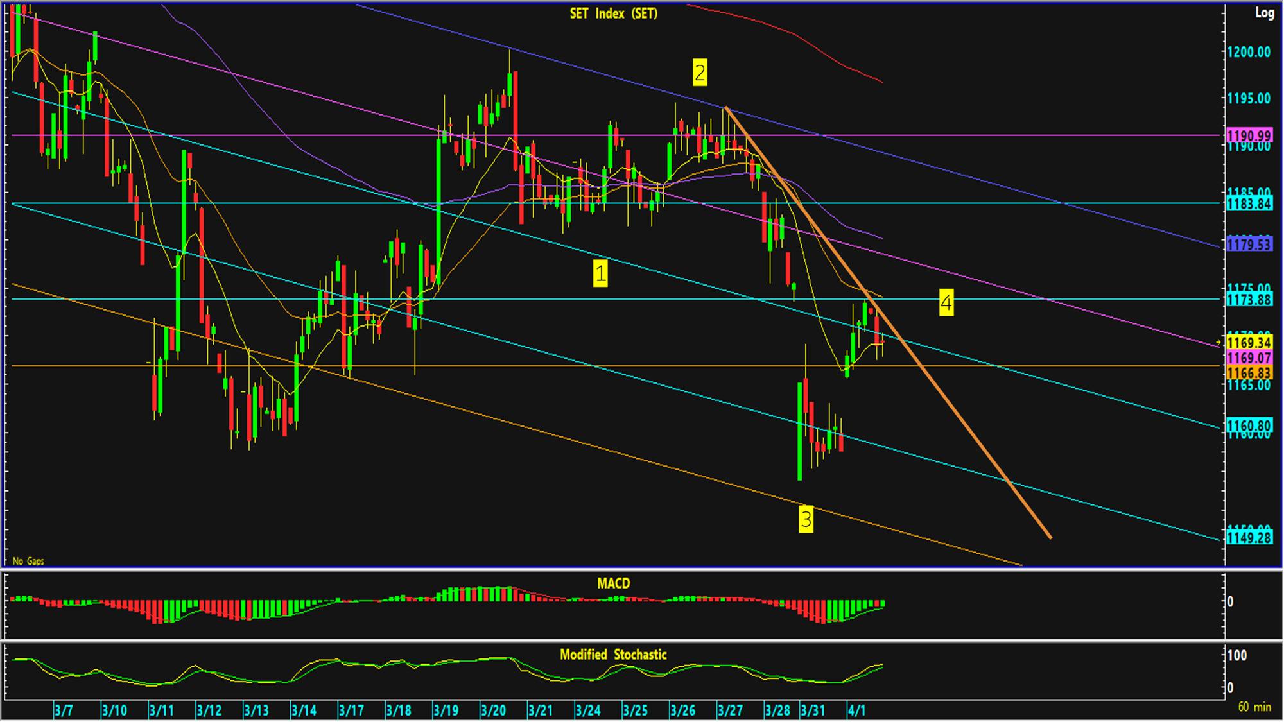Click the 1169.07 pink price label
This screenshot has width=1284, height=722.
[1249, 357]
